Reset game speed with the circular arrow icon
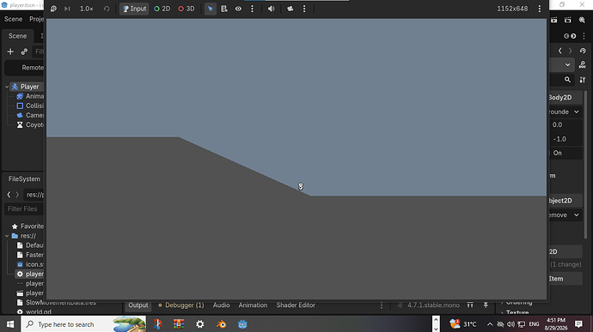Viewport: 593px width, 332px height. point(107,9)
